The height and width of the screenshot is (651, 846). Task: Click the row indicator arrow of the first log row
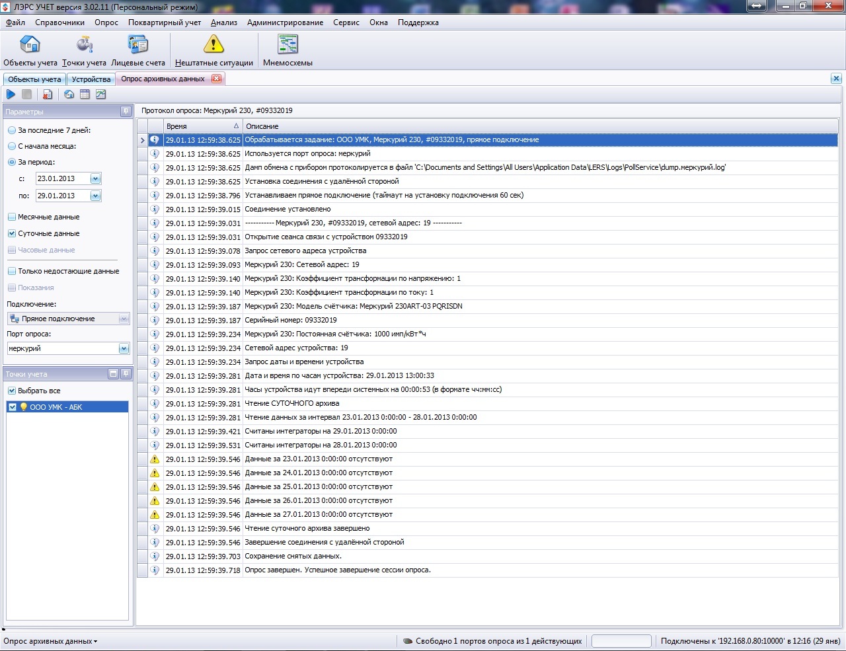(x=142, y=140)
